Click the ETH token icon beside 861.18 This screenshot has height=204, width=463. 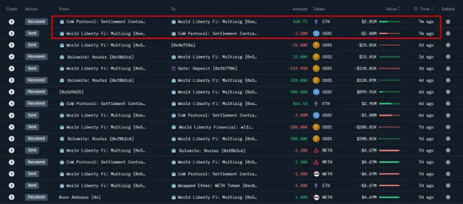click(316, 104)
